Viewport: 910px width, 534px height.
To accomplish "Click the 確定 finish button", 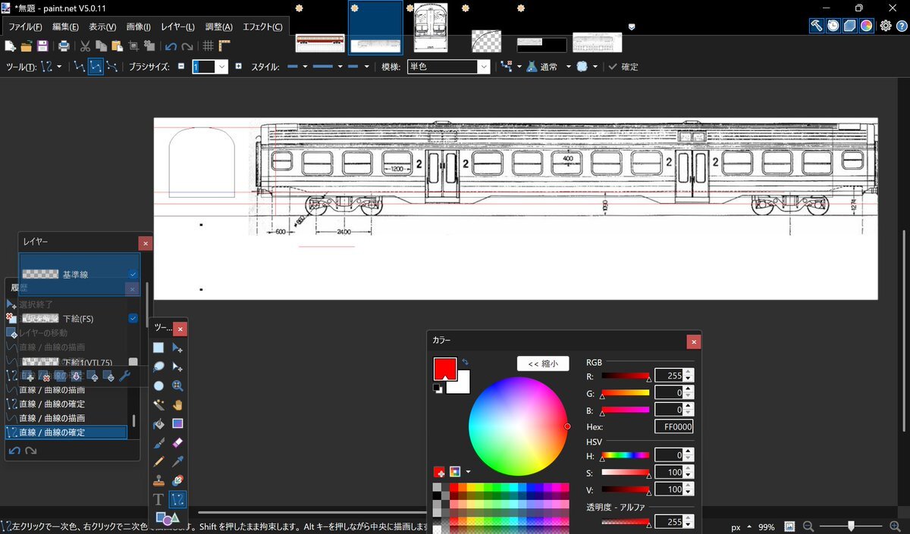I will [x=623, y=67].
